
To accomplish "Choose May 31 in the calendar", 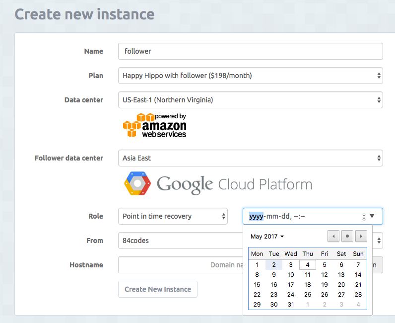I will click(291, 305).
